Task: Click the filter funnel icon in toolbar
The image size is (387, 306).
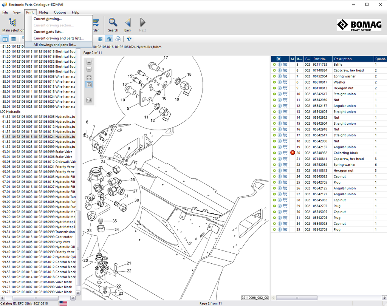Action: click(129, 39)
